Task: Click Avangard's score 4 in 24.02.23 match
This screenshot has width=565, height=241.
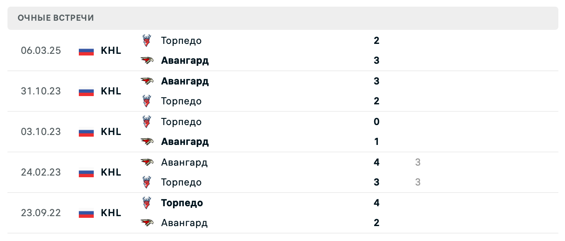Action: point(376,162)
